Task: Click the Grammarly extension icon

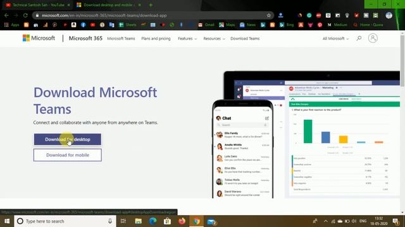Action: coord(309,15)
